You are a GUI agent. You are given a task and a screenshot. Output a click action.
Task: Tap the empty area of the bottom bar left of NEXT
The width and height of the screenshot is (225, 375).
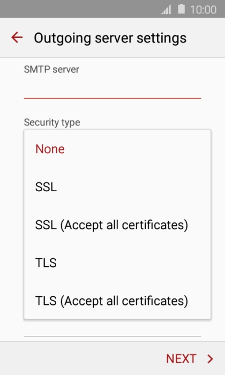(x=81, y=358)
